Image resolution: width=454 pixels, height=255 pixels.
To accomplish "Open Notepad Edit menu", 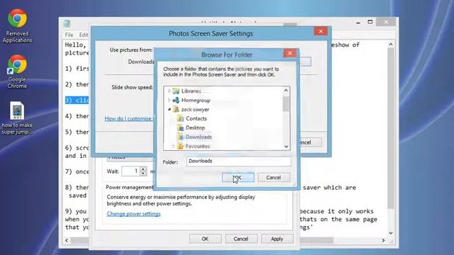I will coord(84,35).
